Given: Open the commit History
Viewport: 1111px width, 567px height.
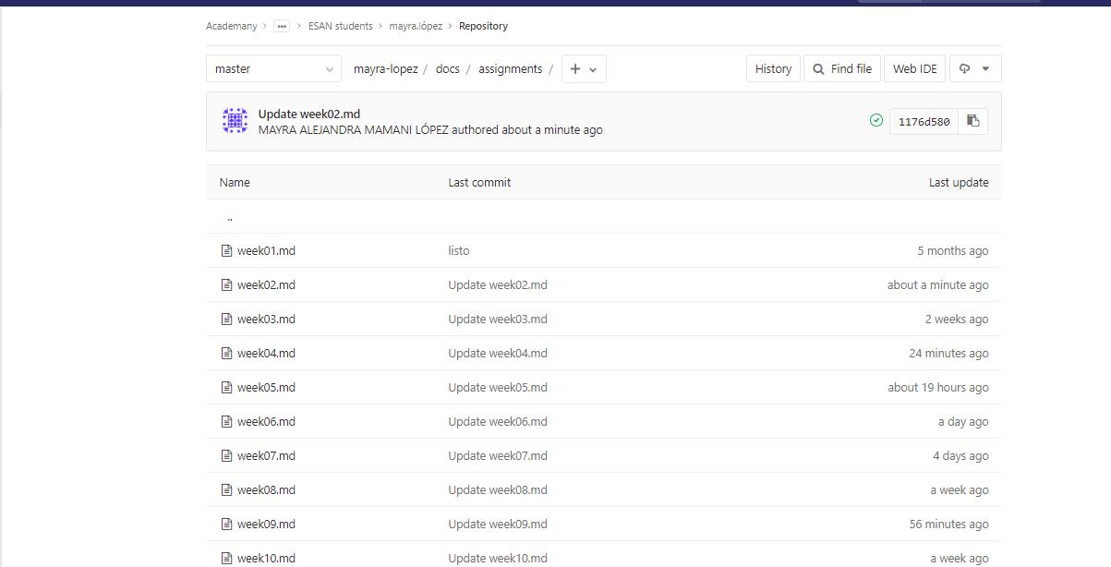Looking at the screenshot, I should pos(773,68).
